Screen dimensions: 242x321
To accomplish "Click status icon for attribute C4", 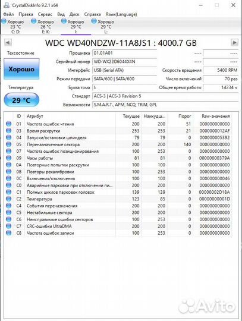I will click(8, 206).
